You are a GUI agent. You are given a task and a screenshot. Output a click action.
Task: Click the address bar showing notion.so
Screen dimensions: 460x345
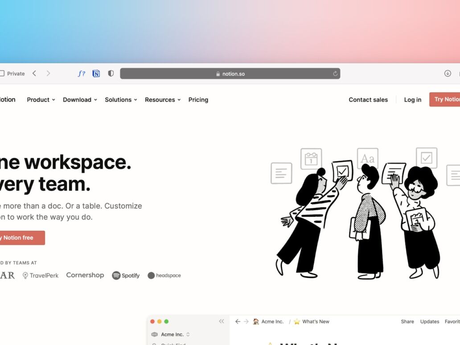coord(230,74)
